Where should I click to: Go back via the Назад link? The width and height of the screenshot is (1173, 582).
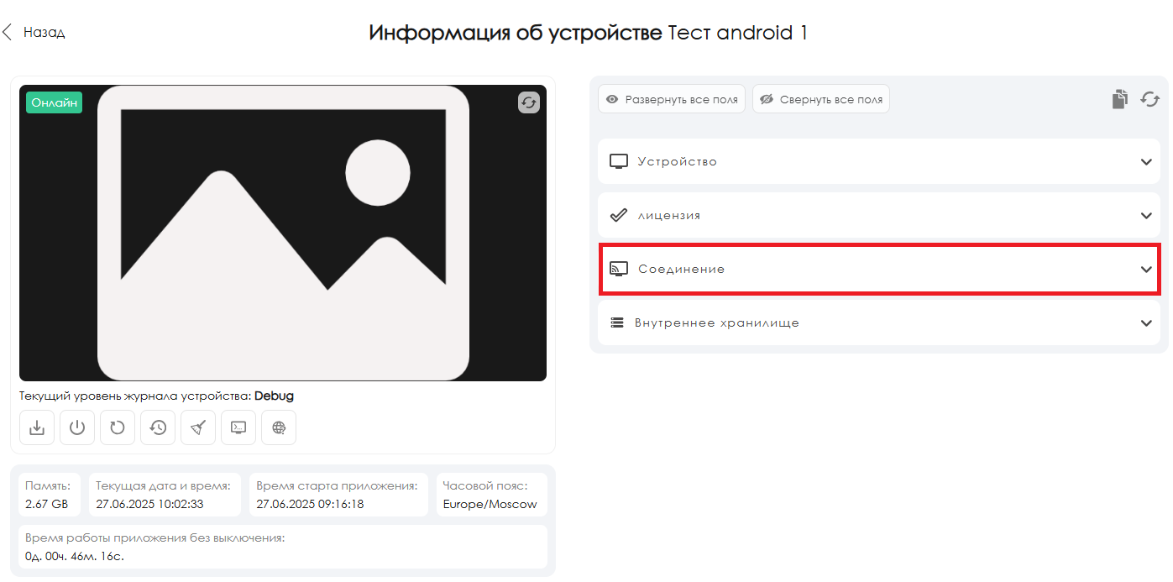34,33
